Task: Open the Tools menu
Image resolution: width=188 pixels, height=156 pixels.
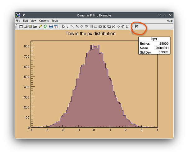Action: click(x=55, y=21)
